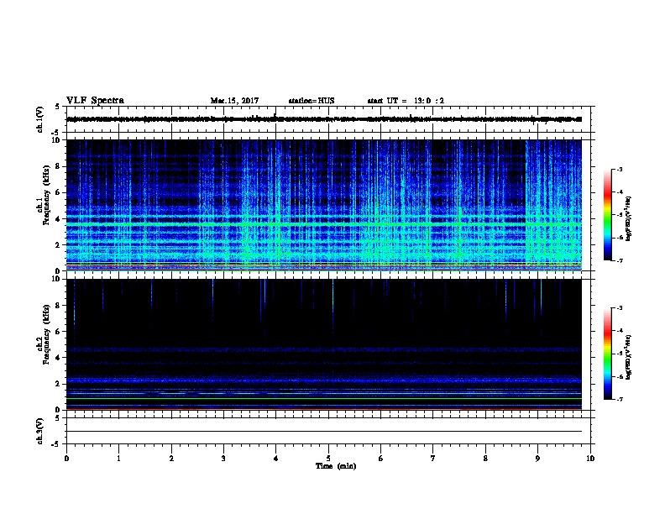Click the x-axis tick label "6"
Image resolution: width=665 pixels, height=514 pixels.
coord(381,458)
